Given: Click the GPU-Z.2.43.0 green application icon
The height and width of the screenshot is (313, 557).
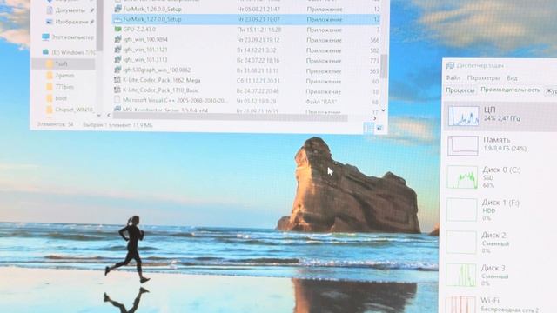Looking at the screenshot, I should tap(117, 29).
